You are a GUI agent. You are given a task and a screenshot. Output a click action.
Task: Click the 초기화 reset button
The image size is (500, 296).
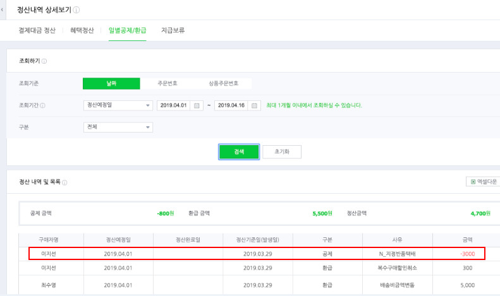[x=281, y=152]
